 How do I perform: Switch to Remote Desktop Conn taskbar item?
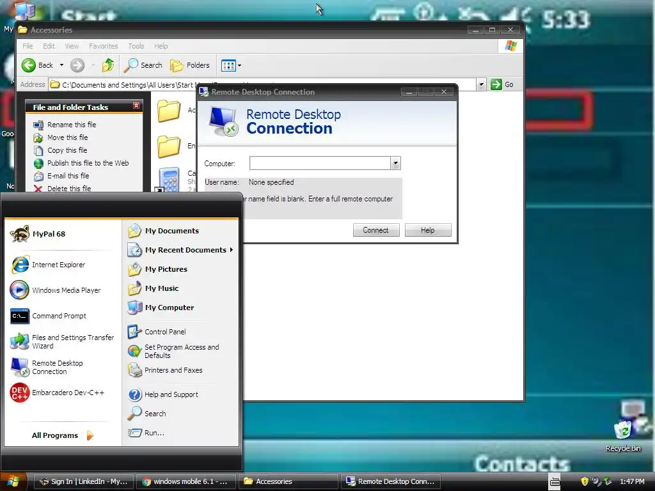[391, 481]
